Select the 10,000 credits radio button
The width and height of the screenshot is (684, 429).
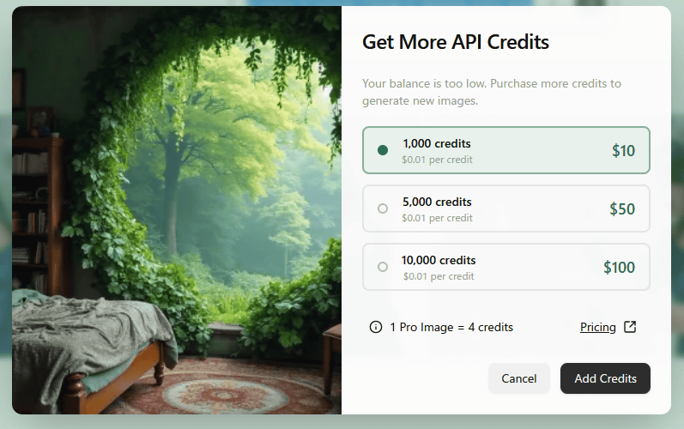[x=383, y=267]
